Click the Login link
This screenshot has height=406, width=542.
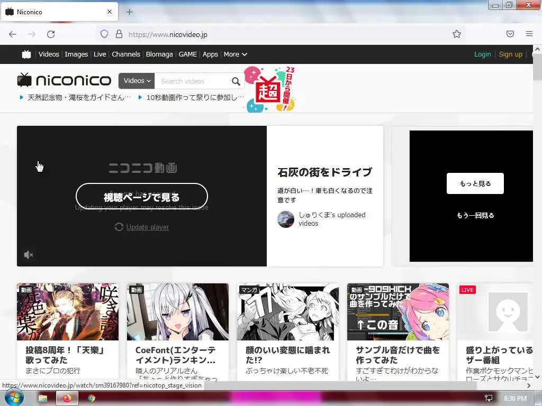click(x=483, y=54)
